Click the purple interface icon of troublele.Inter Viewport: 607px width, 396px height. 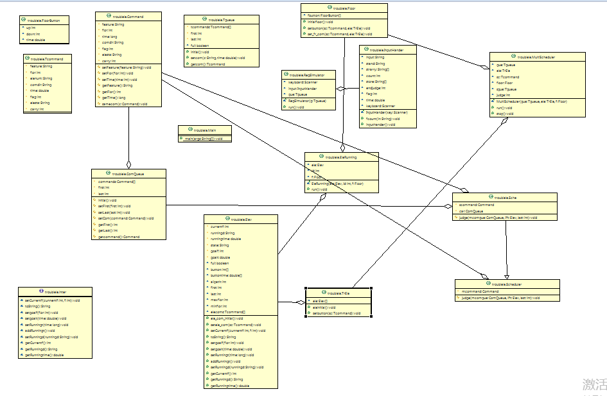pyautogui.click(x=41, y=291)
